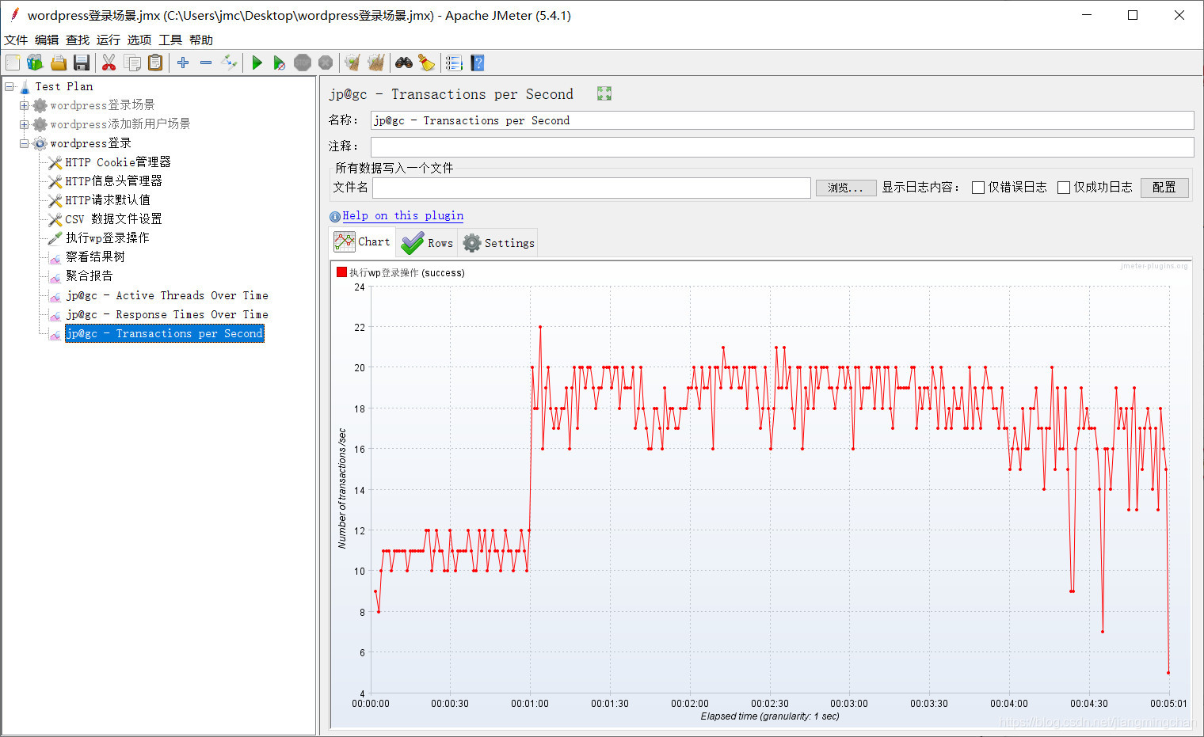Click the Toggle enable/disable toolbar icon

click(x=229, y=63)
